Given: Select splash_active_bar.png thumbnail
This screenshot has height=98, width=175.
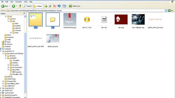Looking at the screenshot, I should click(155, 19).
